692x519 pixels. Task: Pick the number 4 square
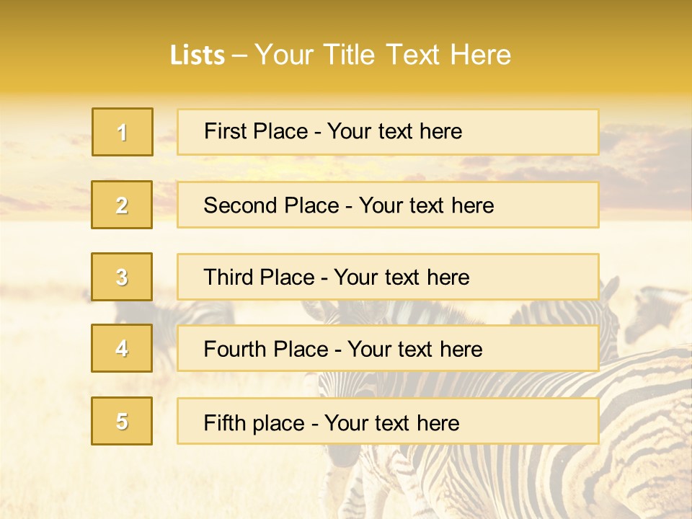coord(123,348)
